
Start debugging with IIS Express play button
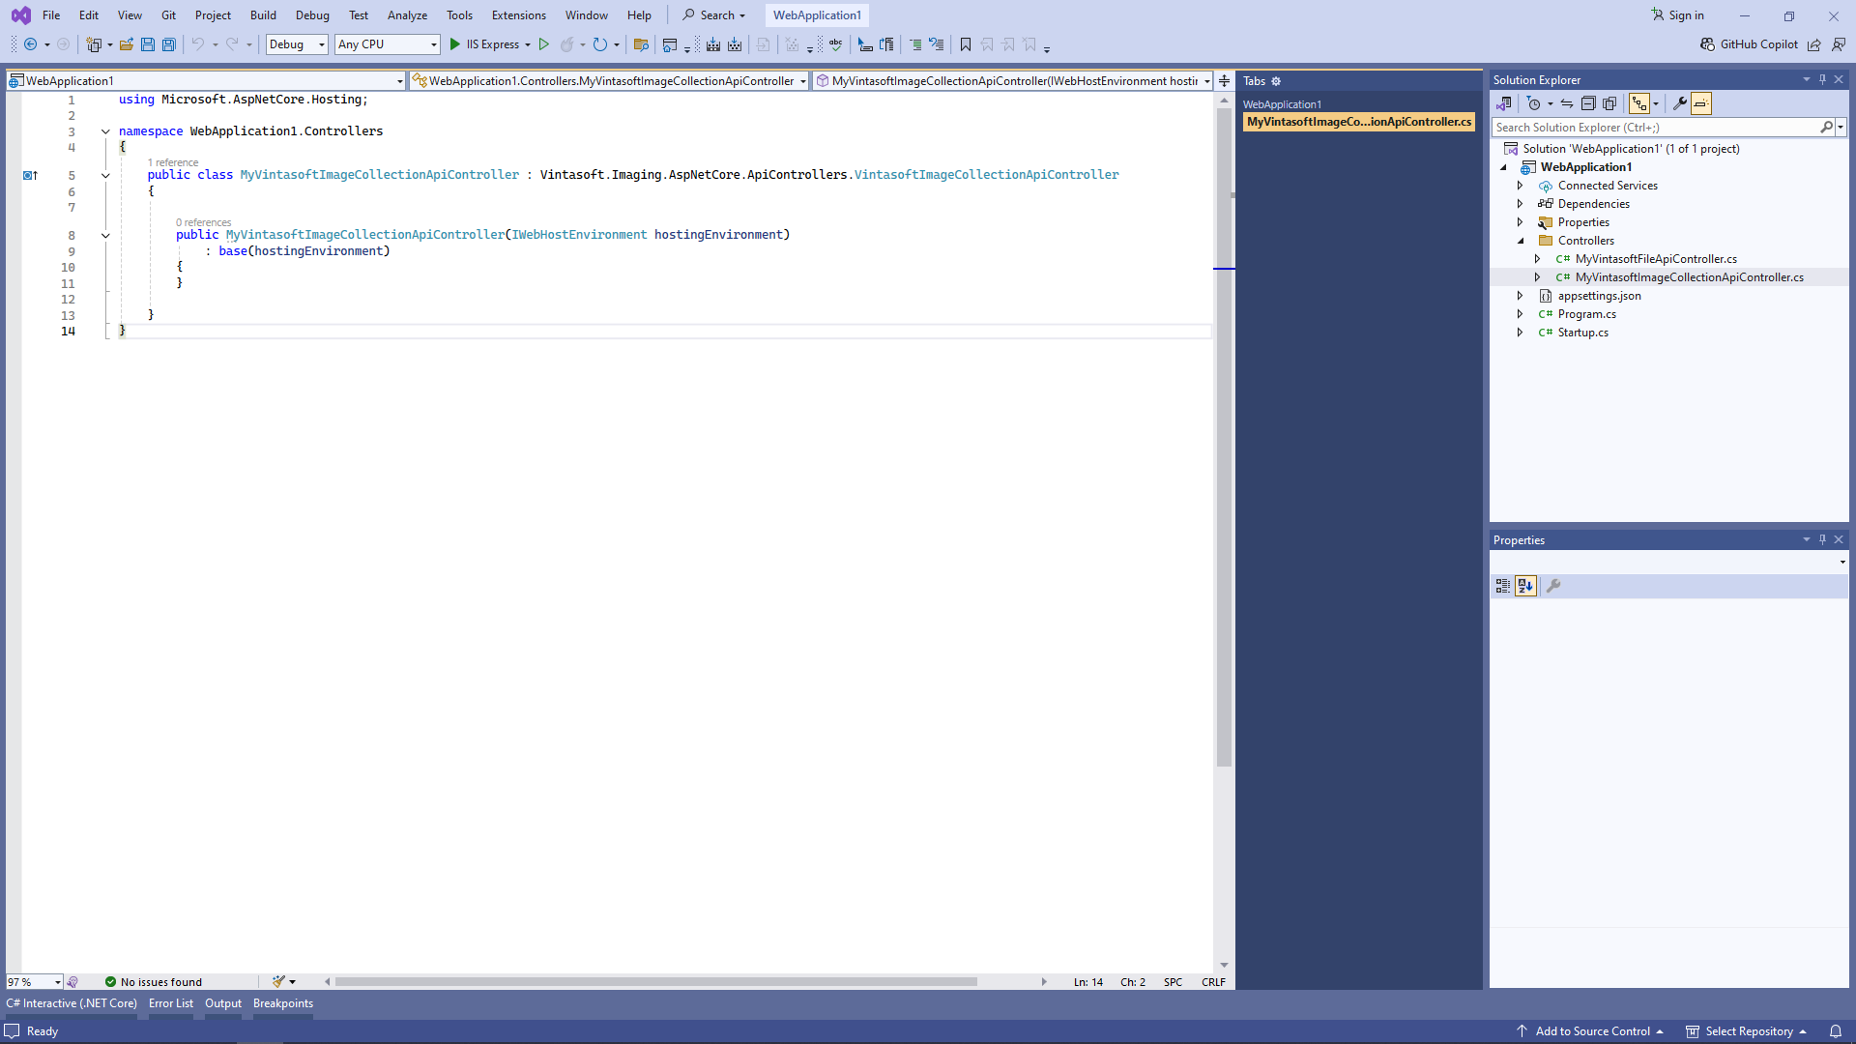(x=455, y=44)
